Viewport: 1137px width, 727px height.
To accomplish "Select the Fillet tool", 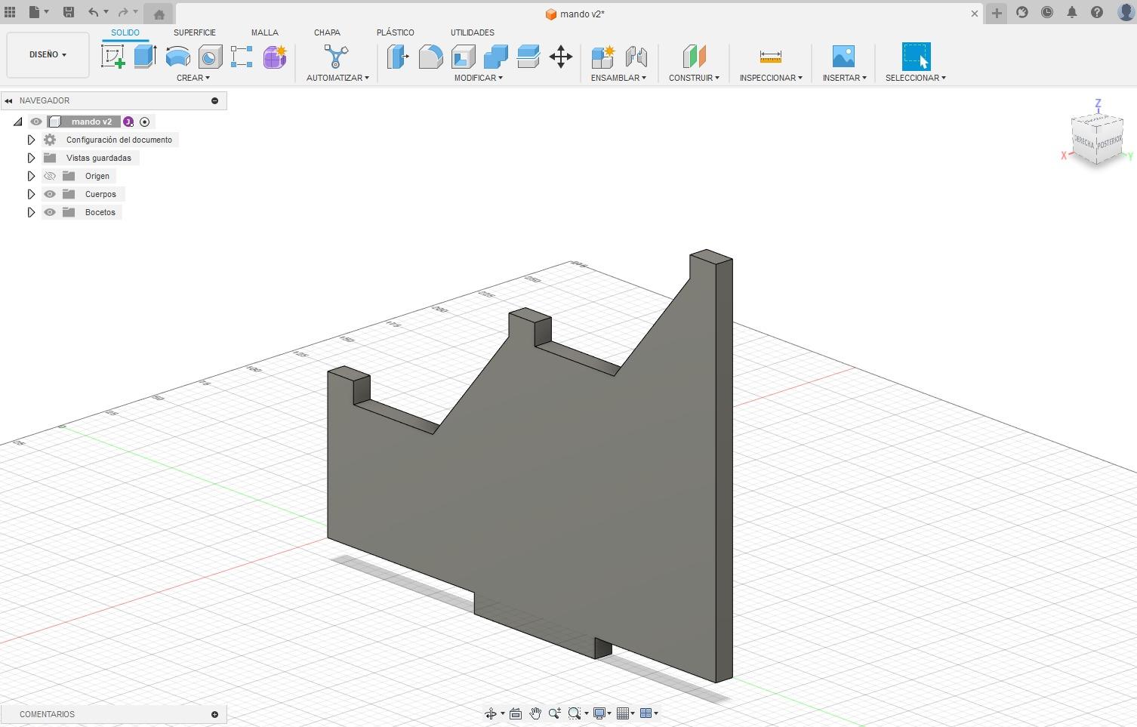I will point(430,57).
